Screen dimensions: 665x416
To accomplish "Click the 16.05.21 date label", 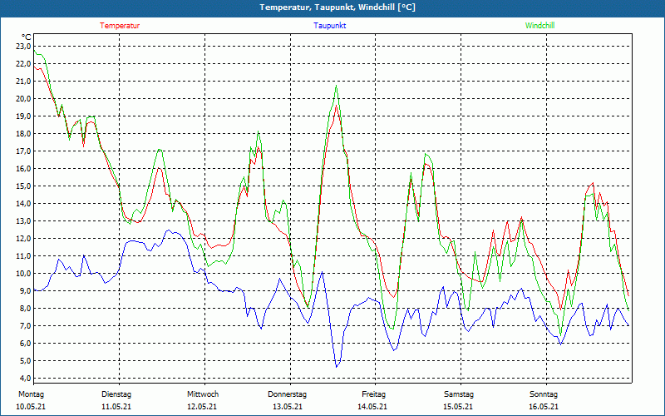I will pyautogui.click(x=544, y=407).
